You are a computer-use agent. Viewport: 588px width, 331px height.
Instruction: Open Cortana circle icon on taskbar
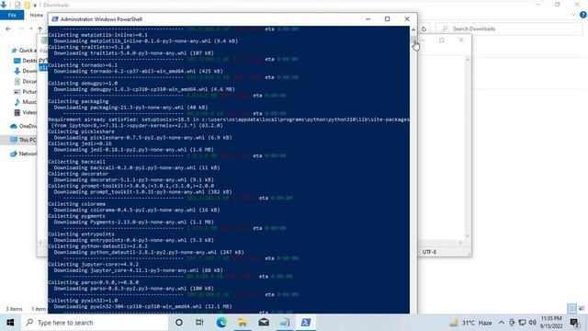pyautogui.click(x=179, y=323)
